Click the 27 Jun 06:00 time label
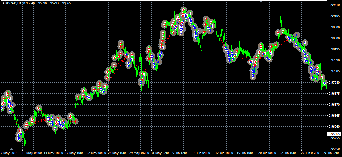 (x=310, y=153)
